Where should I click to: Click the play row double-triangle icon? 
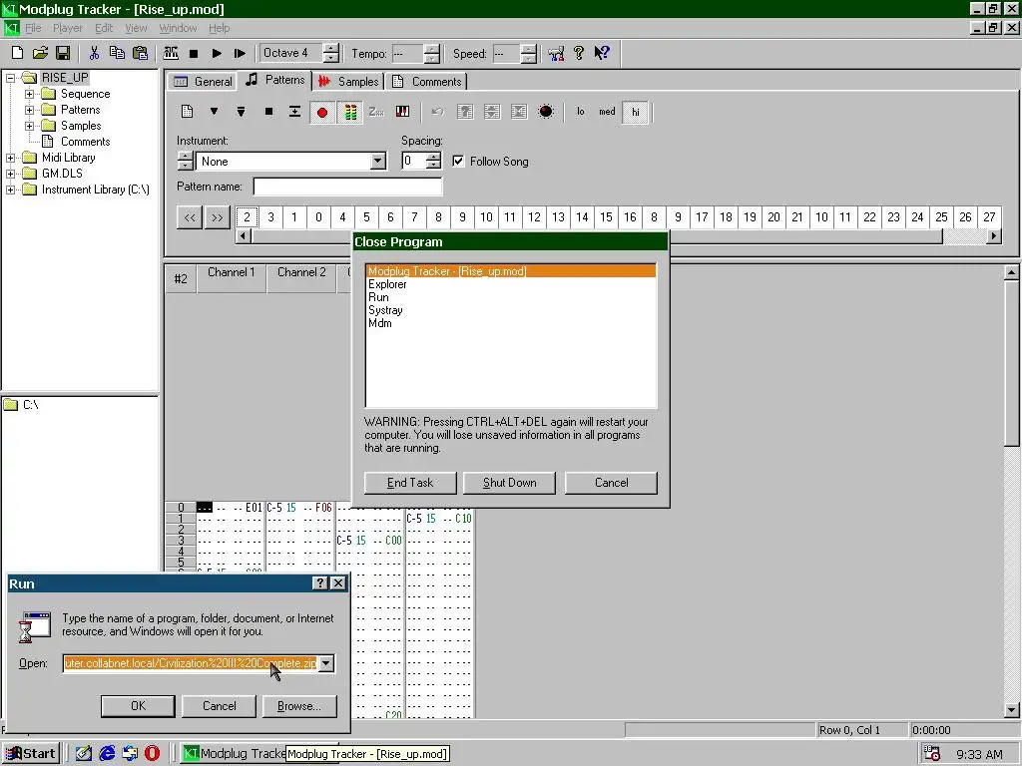241,112
